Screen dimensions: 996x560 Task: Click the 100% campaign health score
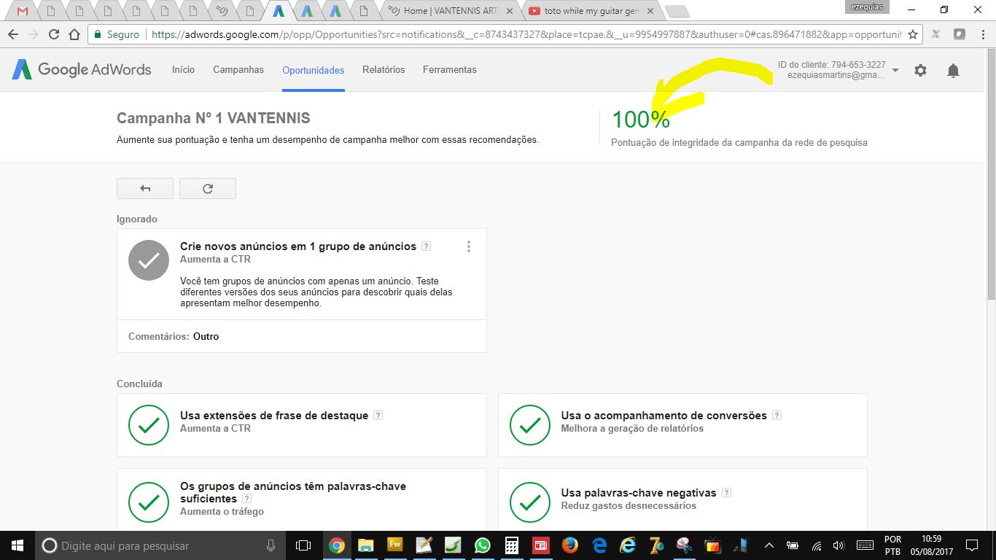640,119
